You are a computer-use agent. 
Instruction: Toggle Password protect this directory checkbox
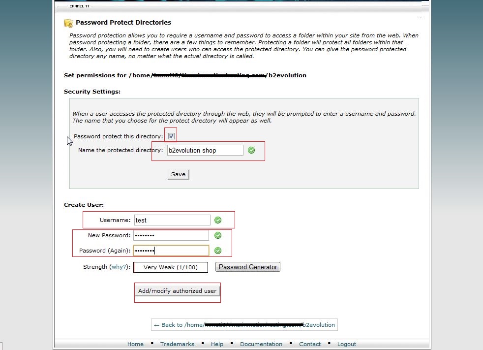tap(171, 136)
